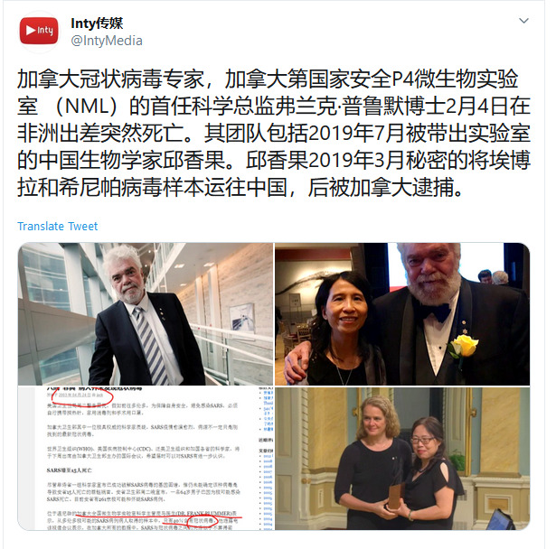Click SARS增至15人死亡 heading in article image
Screen dimensions: 556x549
coord(70,470)
